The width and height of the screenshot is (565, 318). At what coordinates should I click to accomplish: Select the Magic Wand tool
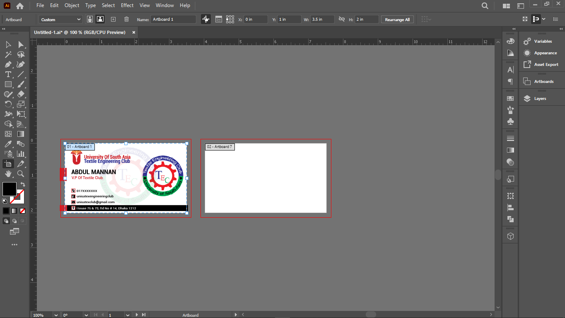8,54
